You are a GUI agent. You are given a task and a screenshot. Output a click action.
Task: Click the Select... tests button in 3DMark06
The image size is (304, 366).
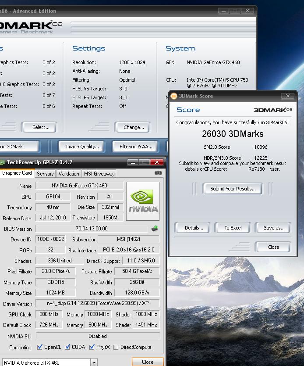[x=39, y=127]
